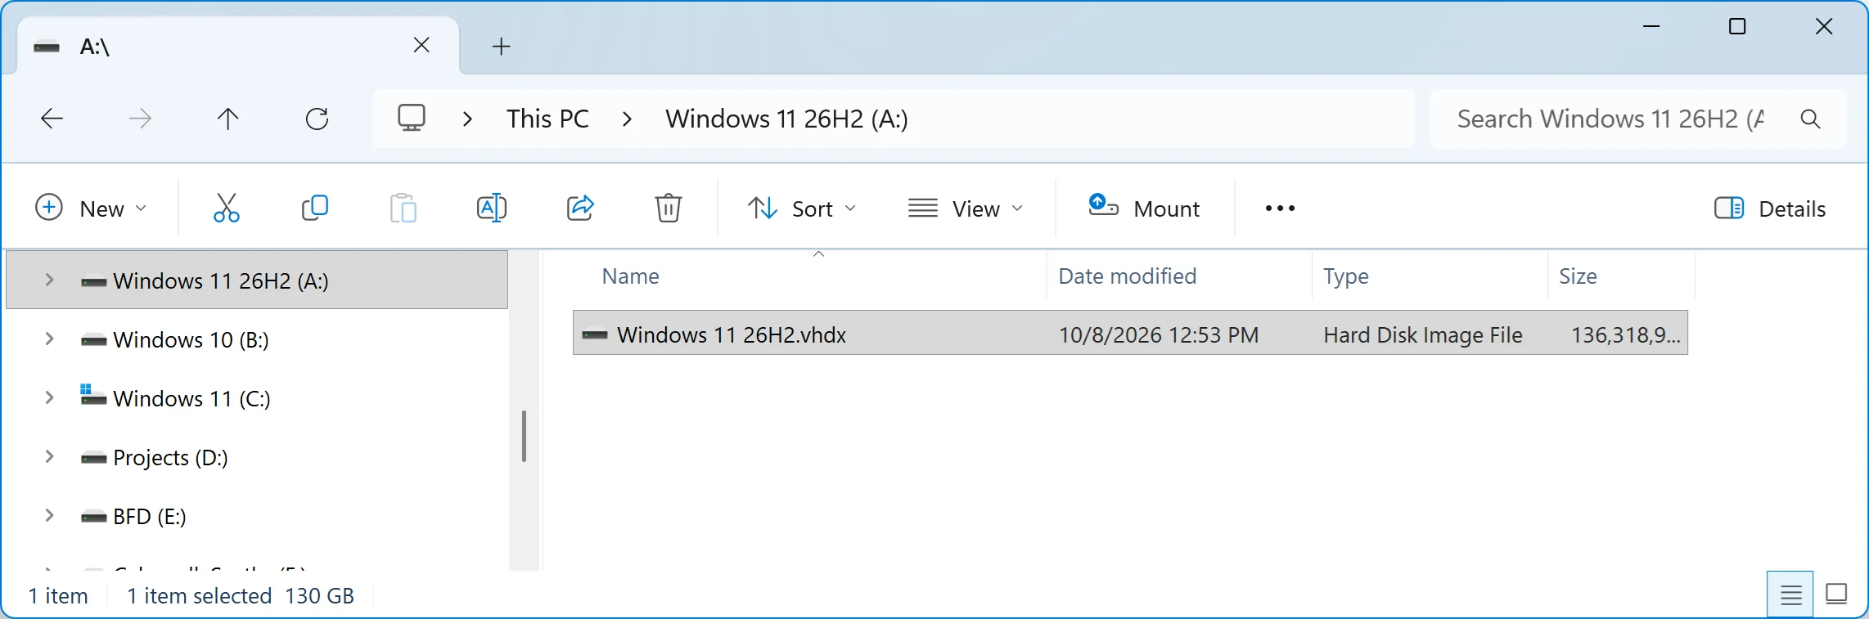This screenshot has width=1869, height=619.
Task: Select the A:\ tab
Action: 237,47
